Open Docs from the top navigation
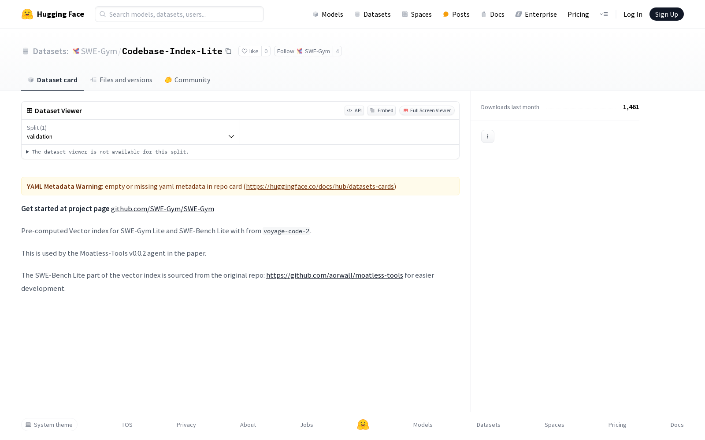Image resolution: width=705 pixels, height=440 pixels. click(493, 14)
